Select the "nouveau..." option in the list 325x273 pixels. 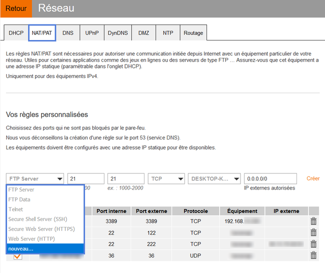[21, 248]
